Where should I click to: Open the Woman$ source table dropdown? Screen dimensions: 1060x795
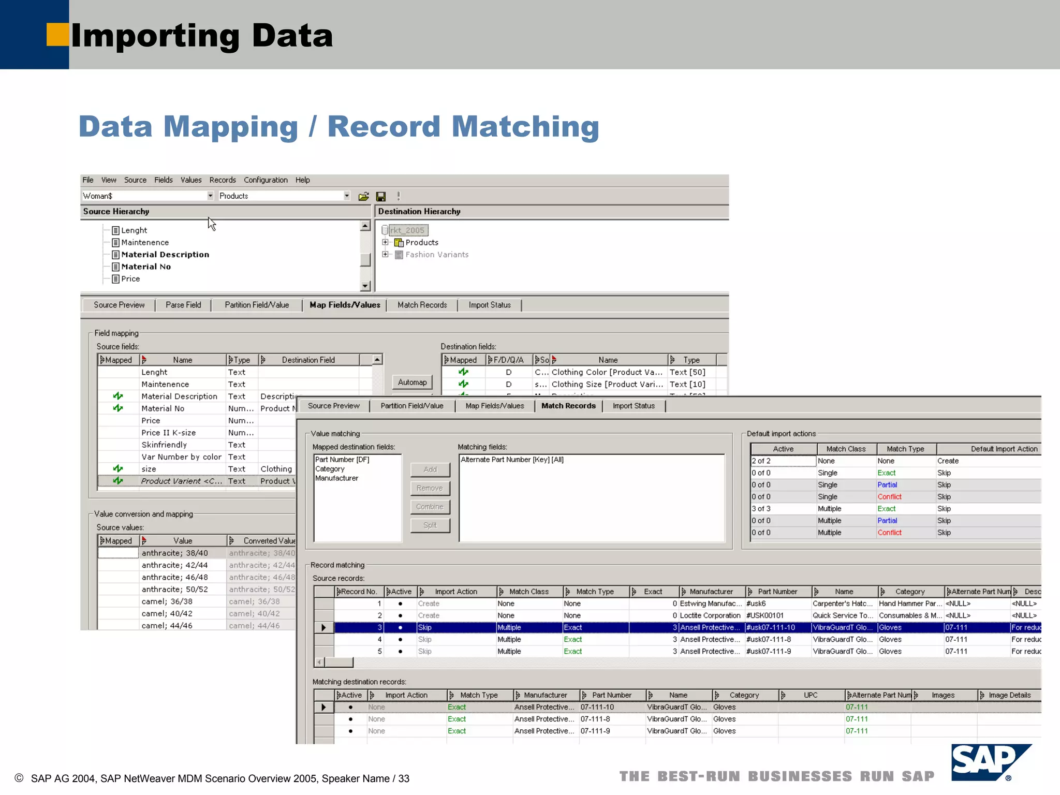(x=210, y=196)
